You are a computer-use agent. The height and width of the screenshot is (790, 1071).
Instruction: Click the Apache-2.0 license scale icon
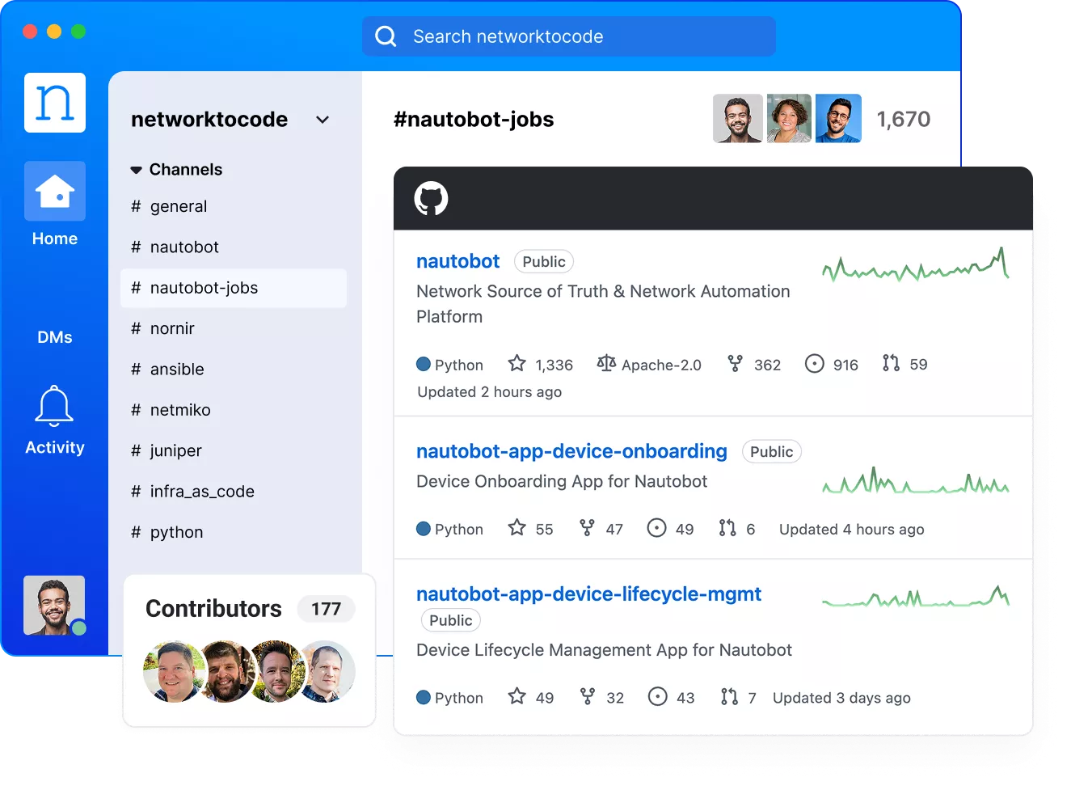point(606,364)
